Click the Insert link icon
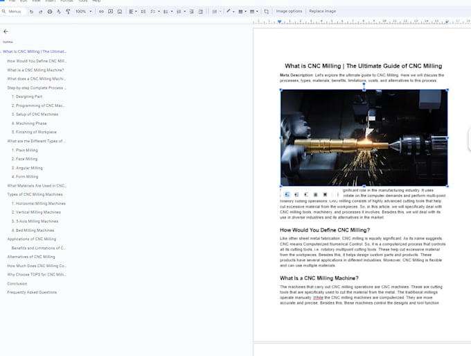The height and width of the screenshot is (356, 471). 101,11
